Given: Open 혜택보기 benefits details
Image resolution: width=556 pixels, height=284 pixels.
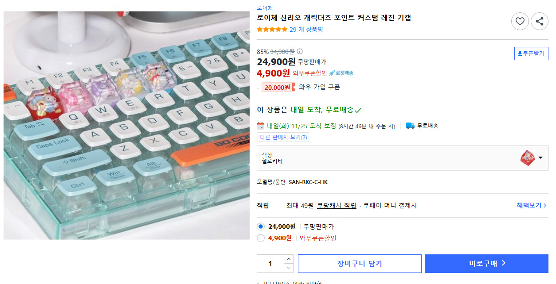Looking at the screenshot, I should click(532, 206).
